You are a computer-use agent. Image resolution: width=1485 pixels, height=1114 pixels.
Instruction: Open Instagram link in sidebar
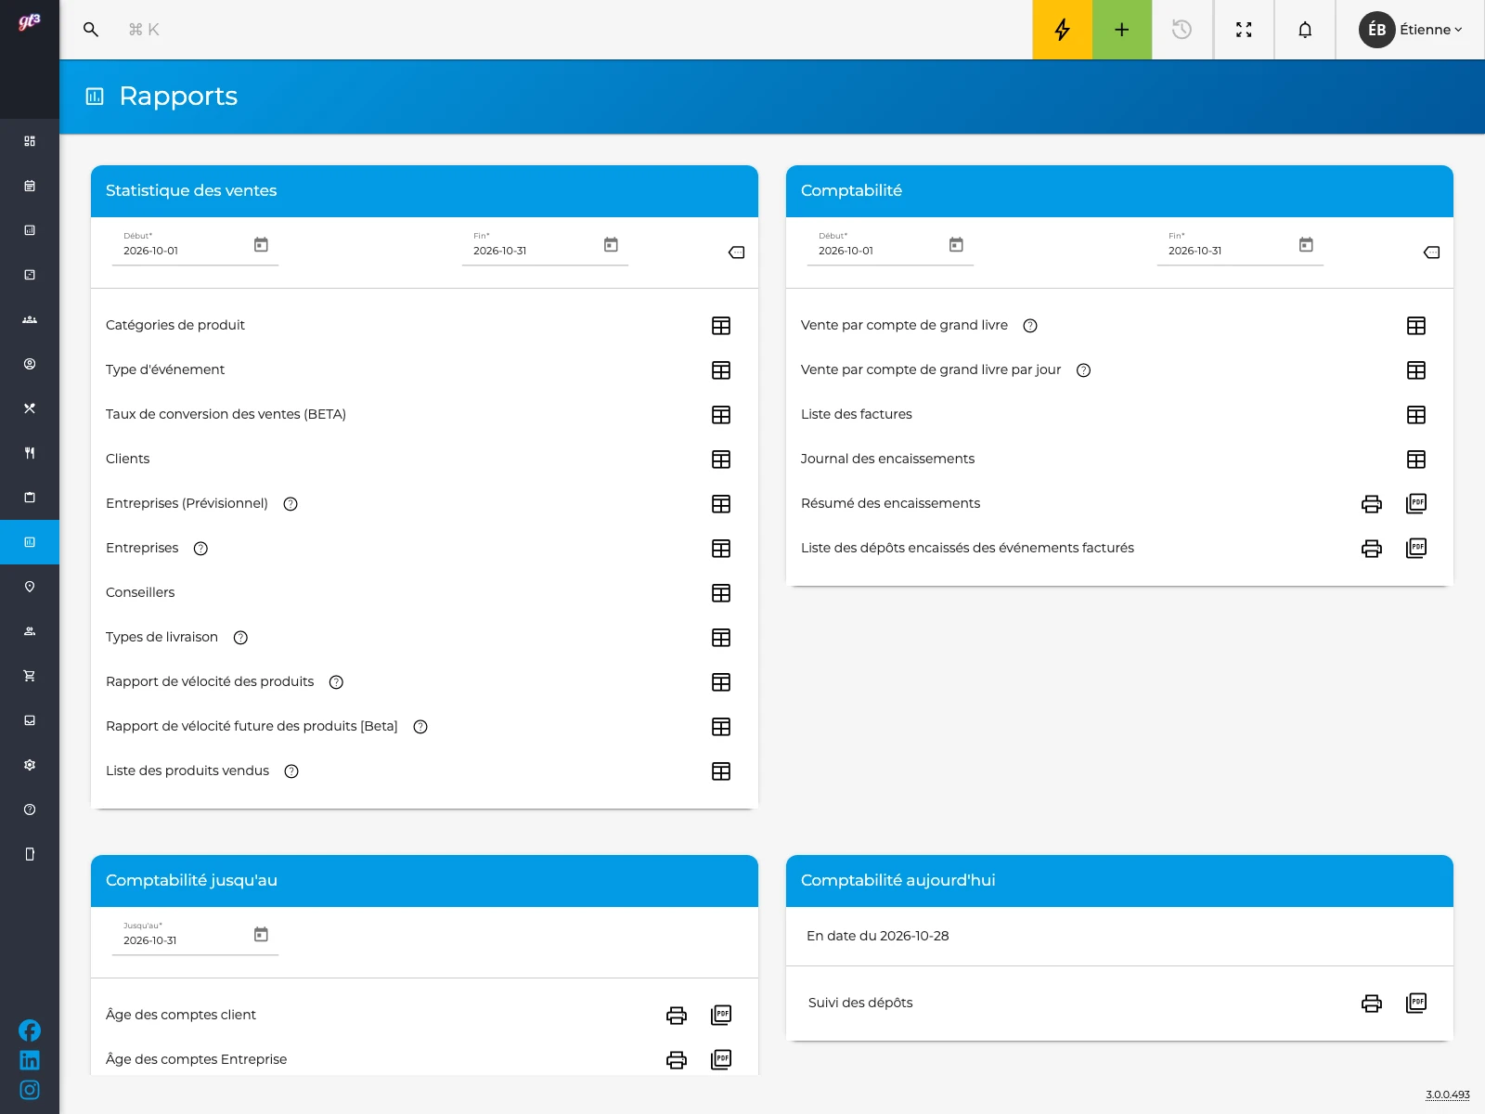(x=30, y=1090)
